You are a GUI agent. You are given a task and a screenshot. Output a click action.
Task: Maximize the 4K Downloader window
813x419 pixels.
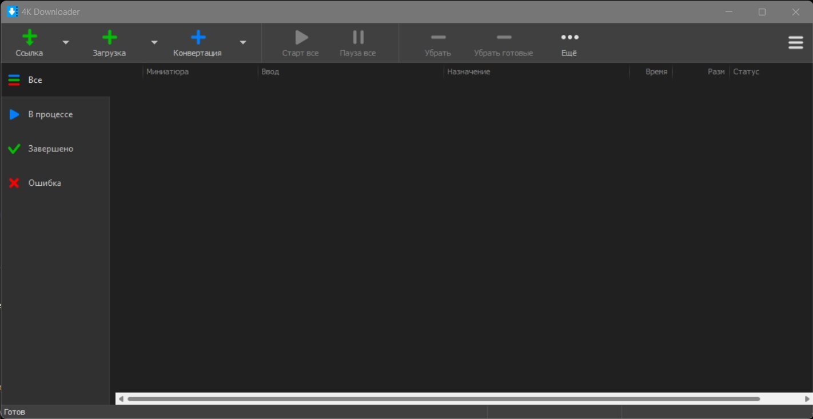[762, 12]
